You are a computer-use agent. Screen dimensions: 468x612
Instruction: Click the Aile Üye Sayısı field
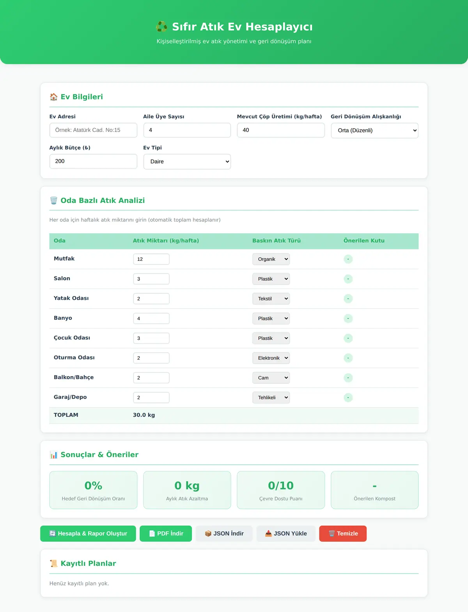[187, 130]
